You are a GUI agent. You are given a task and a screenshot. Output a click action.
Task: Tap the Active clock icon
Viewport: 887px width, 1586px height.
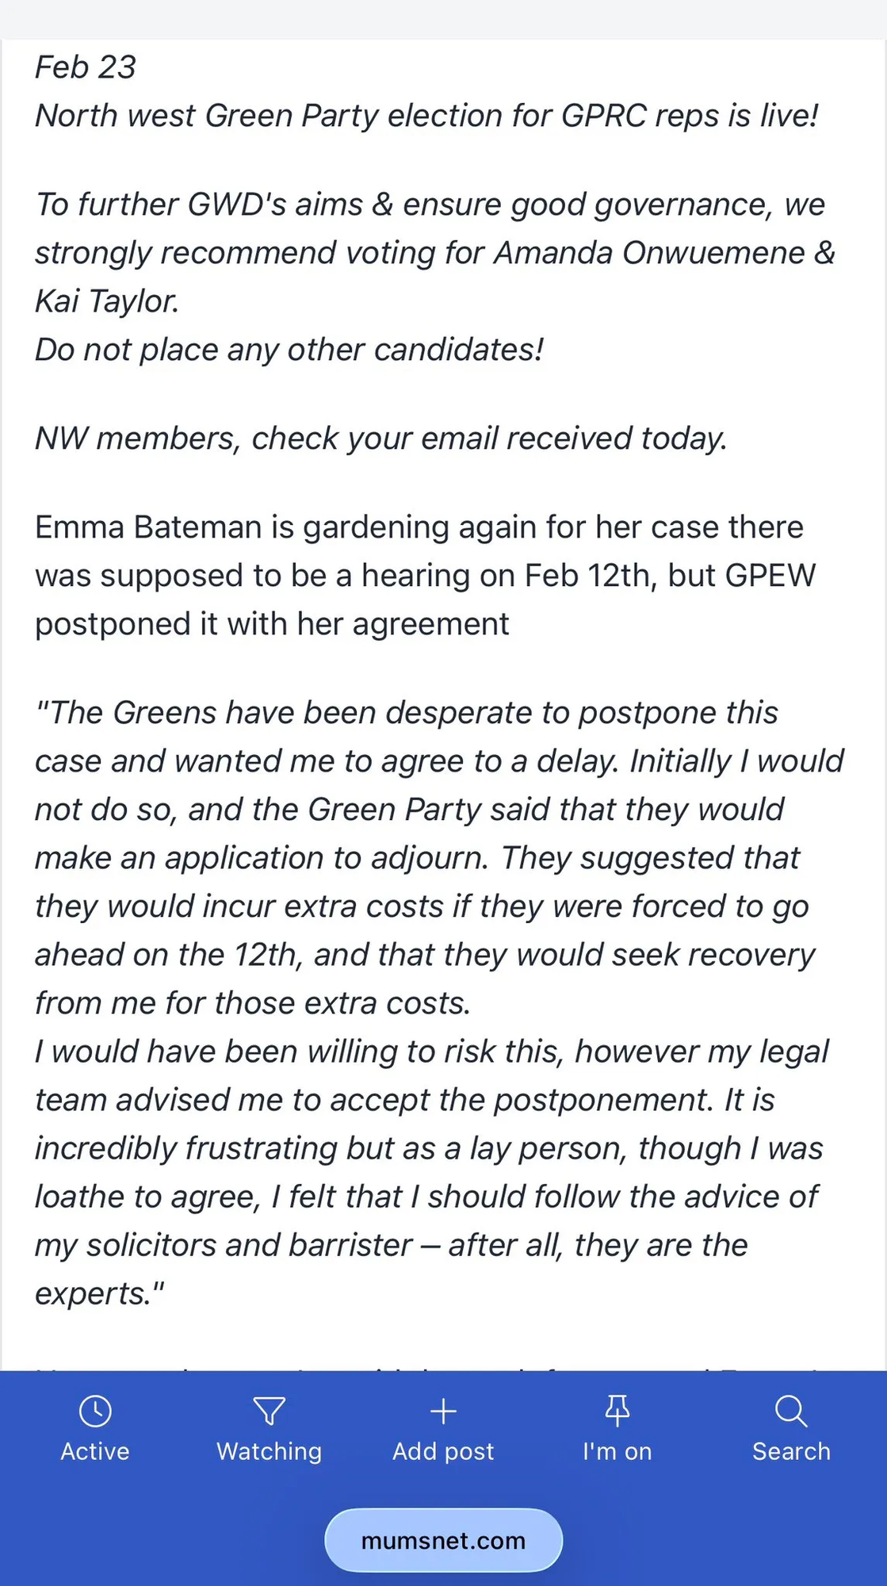pos(95,1412)
